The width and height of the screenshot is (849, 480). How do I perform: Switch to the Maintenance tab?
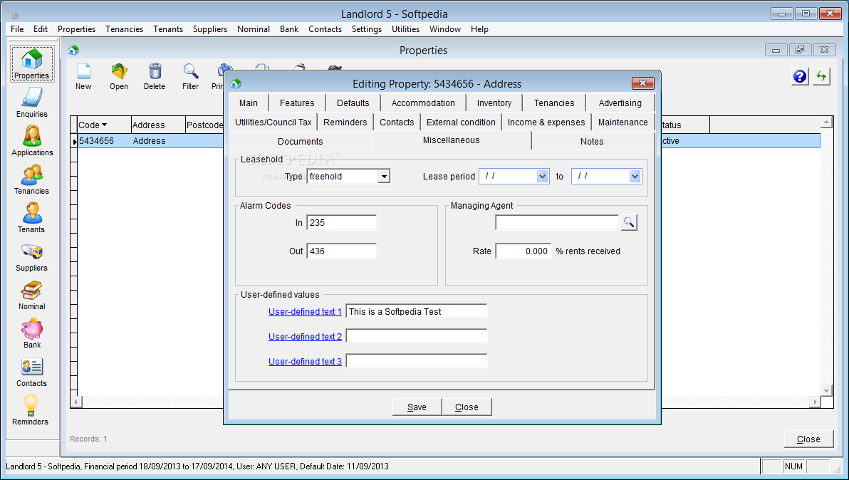pyautogui.click(x=623, y=122)
